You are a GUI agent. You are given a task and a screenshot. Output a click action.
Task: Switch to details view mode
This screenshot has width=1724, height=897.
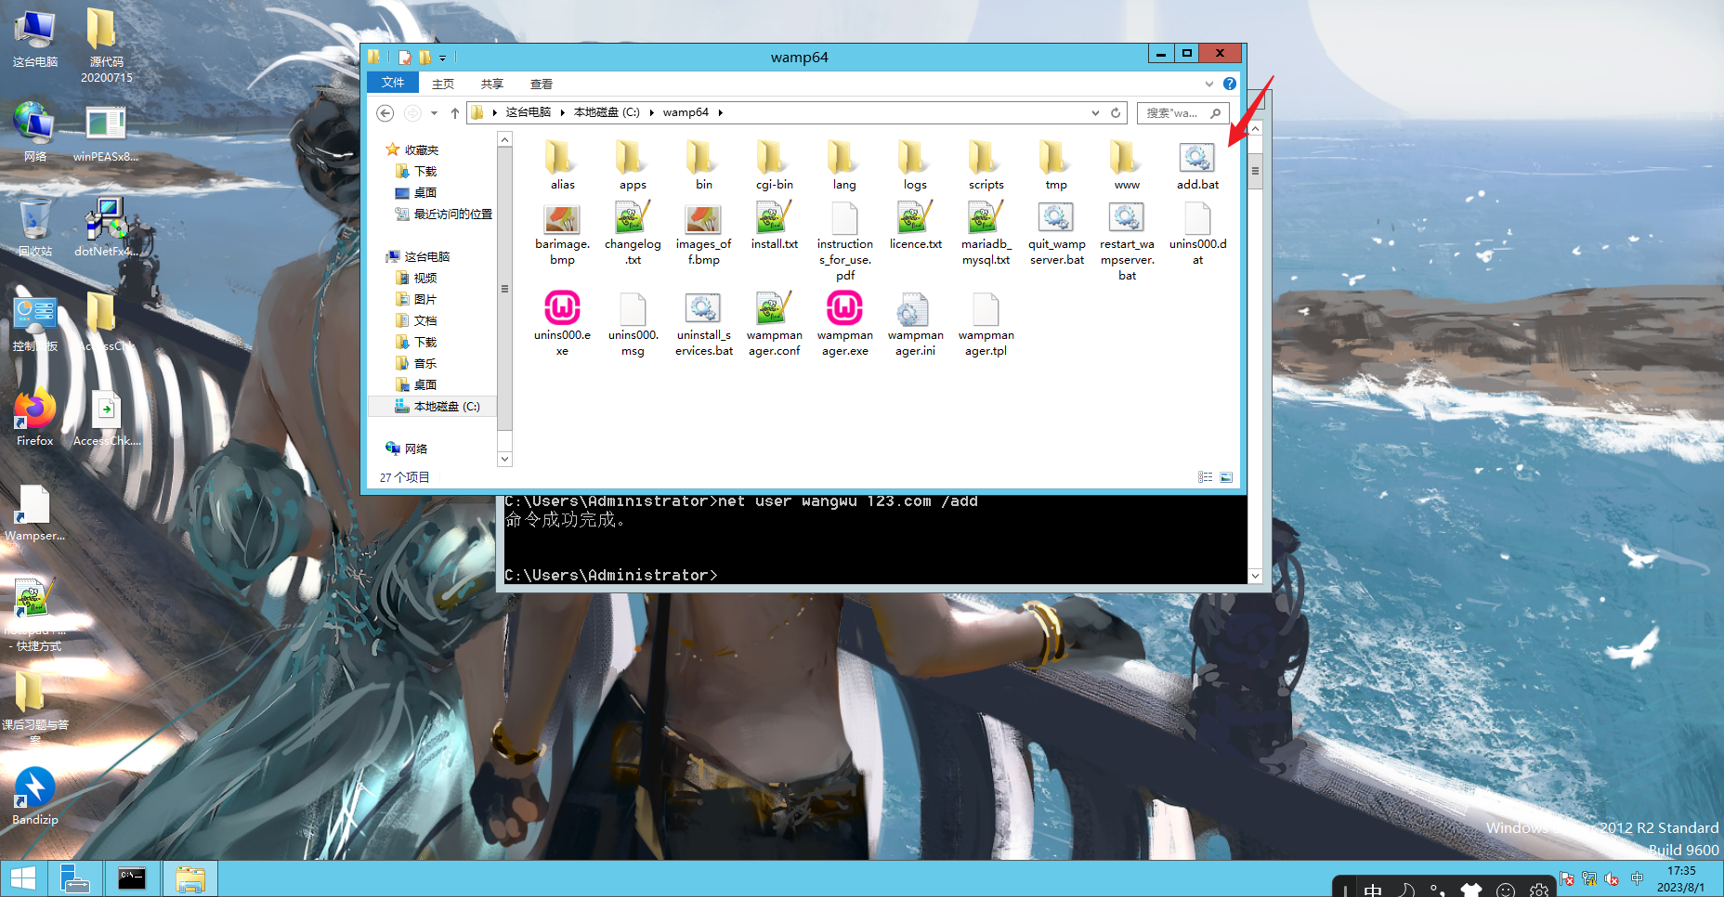click(1205, 476)
